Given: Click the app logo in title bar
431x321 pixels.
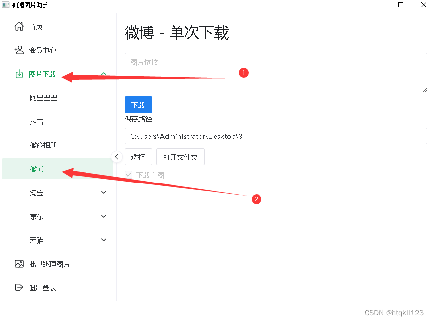Looking at the screenshot, I should 5,5.
